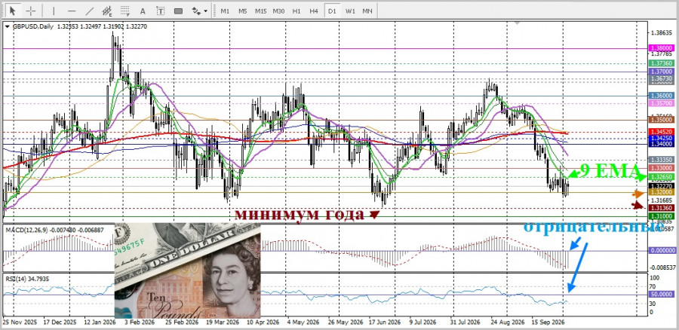This screenshot has width=679, height=330.
Task: Switch chart to M30 timeframe
Action: click(x=278, y=11)
